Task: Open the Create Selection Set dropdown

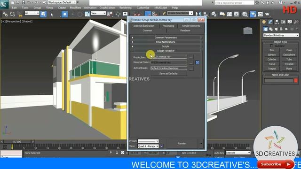Action: click(x=180, y=13)
